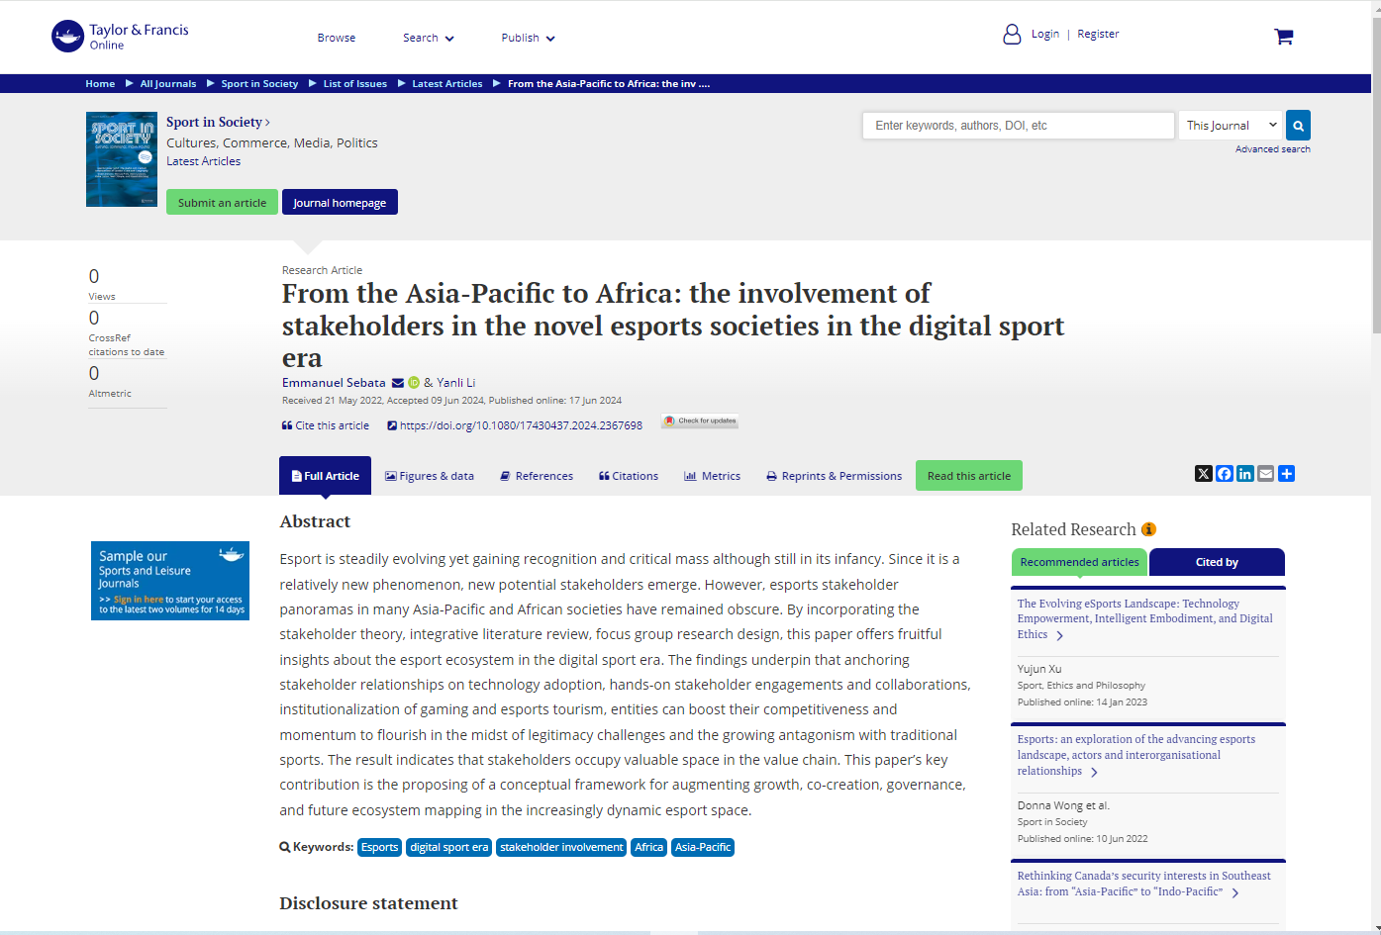Open the This Journal scope dropdown
The width and height of the screenshot is (1381, 935).
click(1230, 126)
